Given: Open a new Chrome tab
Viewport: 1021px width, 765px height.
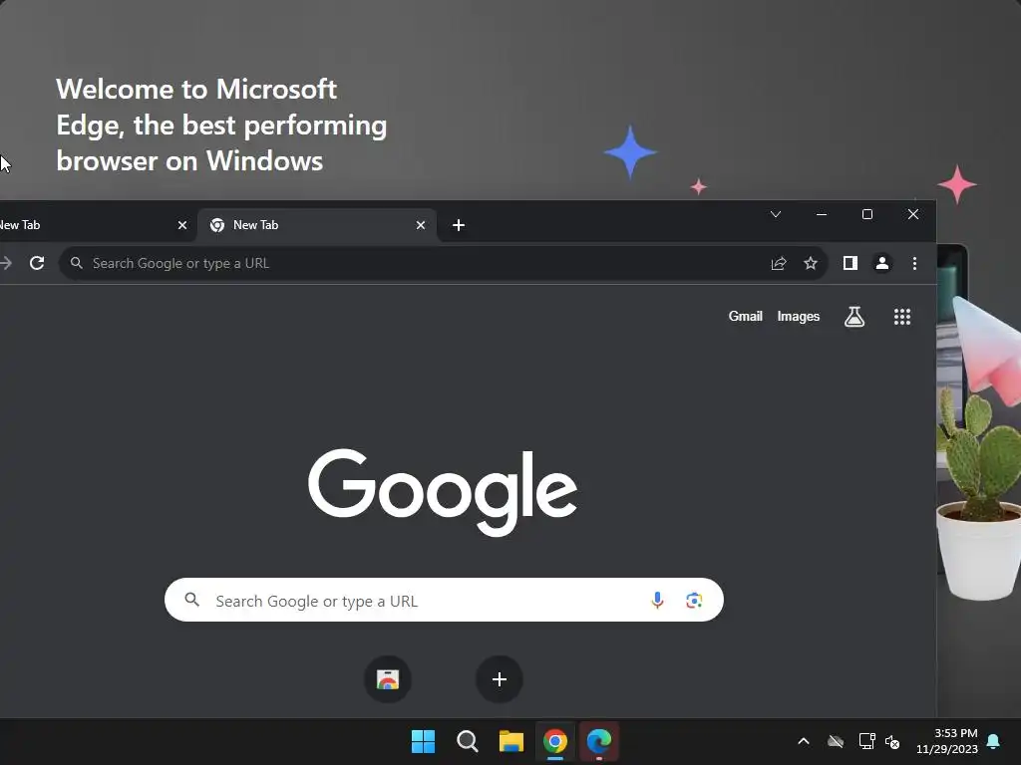Looking at the screenshot, I should (x=459, y=225).
